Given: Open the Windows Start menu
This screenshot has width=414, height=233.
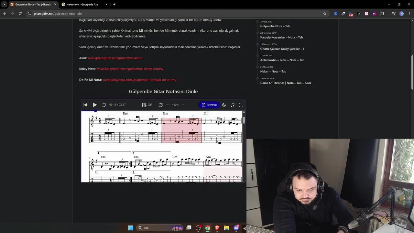Looking at the screenshot, I should (x=131, y=228).
